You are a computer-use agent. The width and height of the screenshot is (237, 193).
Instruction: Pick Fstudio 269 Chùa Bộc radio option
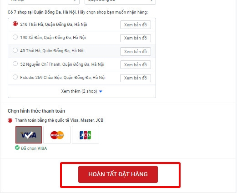click(x=15, y=77)
